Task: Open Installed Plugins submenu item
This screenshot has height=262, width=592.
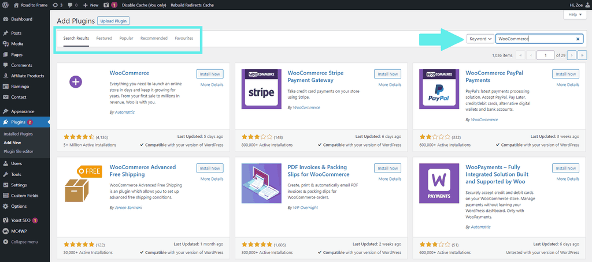Action: [x=18, y=134]
